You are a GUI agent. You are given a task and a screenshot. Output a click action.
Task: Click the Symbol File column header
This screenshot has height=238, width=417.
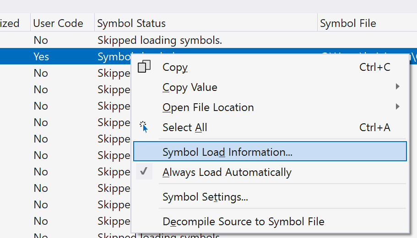click(x=348, y=23)
